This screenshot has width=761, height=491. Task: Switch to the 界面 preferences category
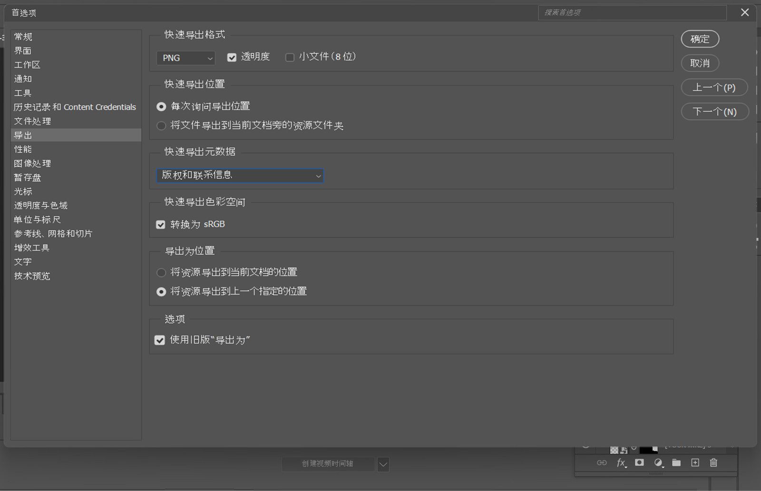coord(76,51)
